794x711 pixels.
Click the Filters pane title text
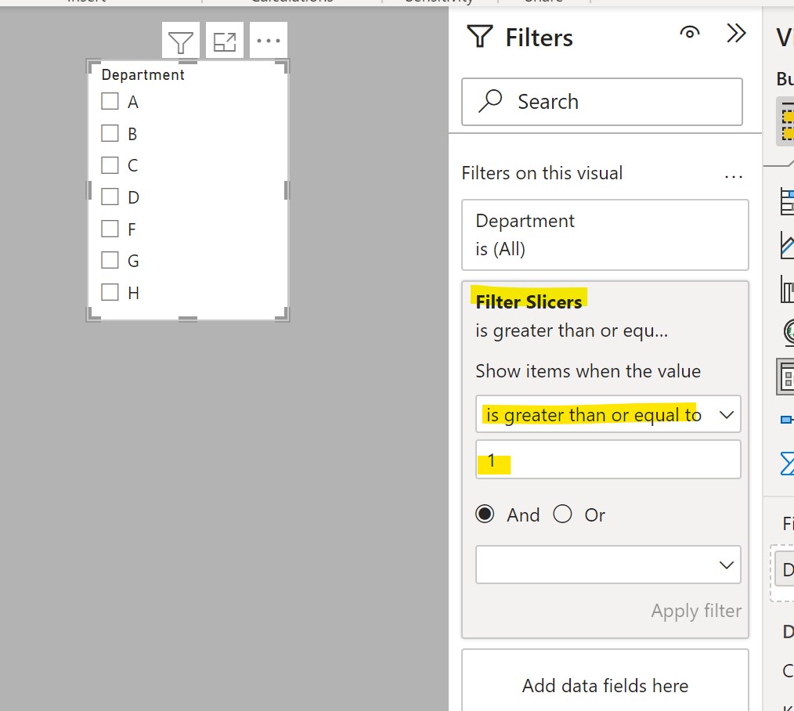[x=540, y=38]
